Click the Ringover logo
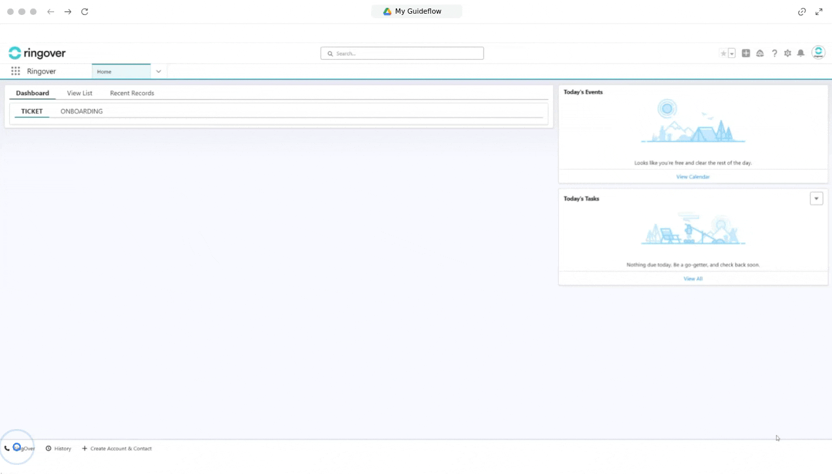The width and height of the screenshot is (832, 474). click(x=37, y=53)
